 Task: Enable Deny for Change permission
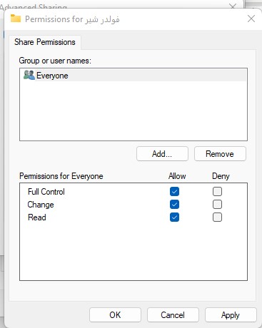pos(217,204)
